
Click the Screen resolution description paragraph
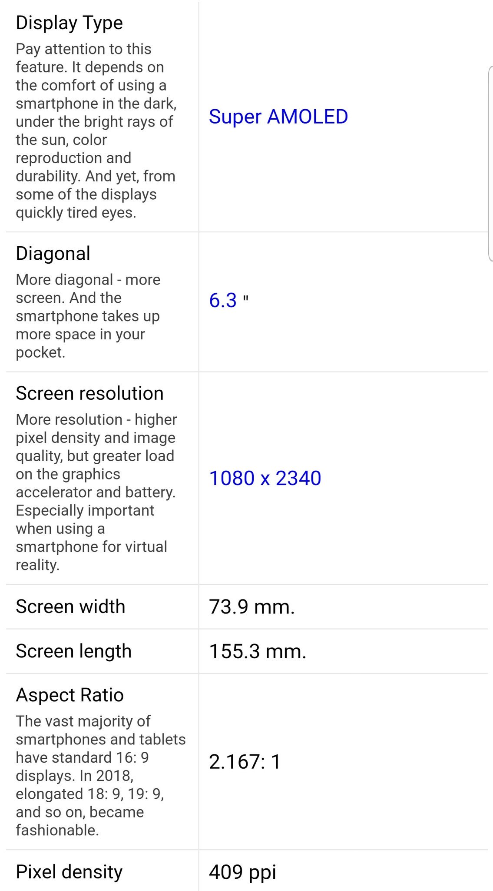pyautogui.click(x=96, y=492)
